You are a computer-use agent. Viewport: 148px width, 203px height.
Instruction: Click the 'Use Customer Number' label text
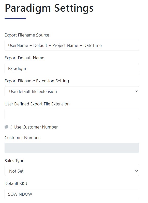pyautogui.click(x=36, y=127)
